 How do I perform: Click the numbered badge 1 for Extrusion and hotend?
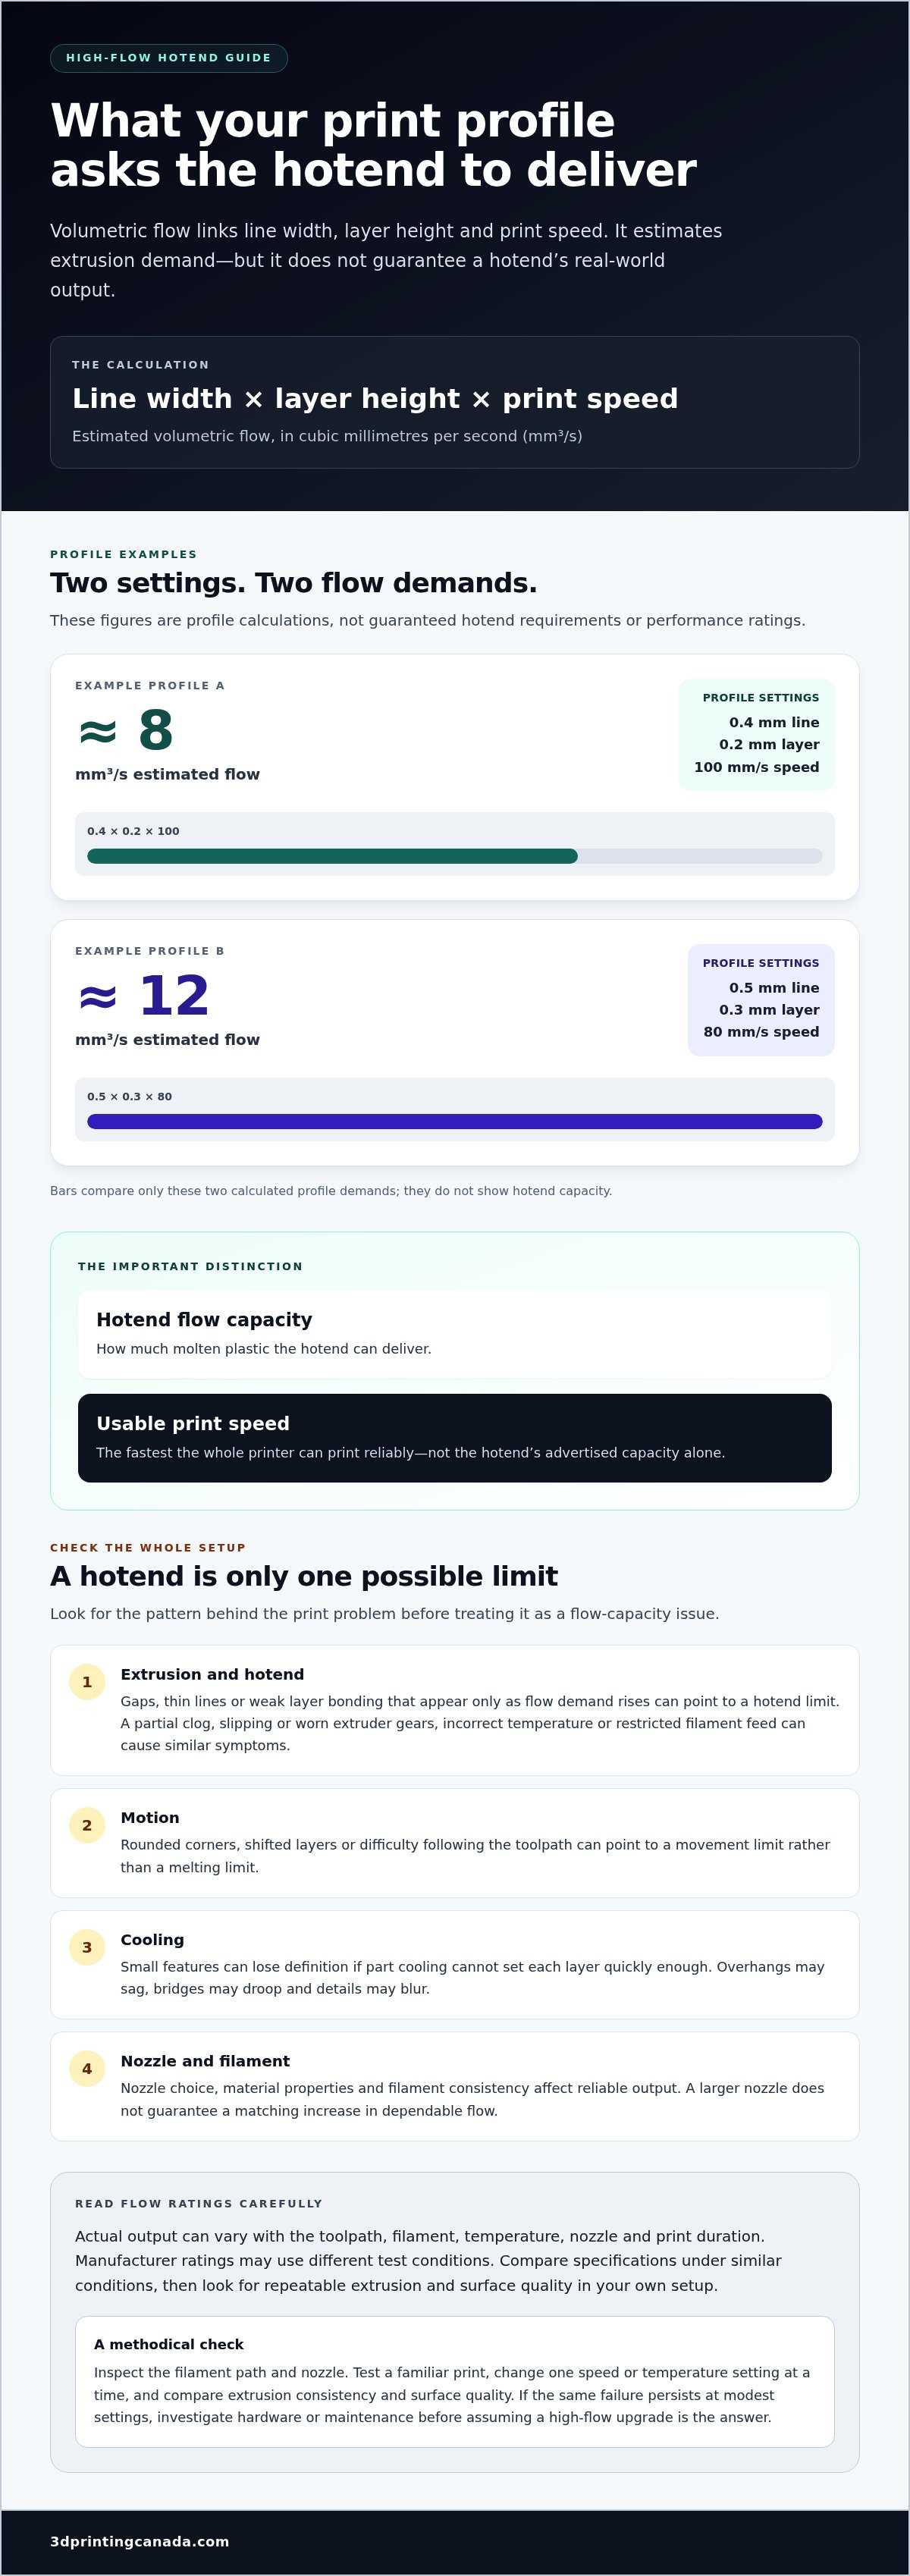[87, 1682]
